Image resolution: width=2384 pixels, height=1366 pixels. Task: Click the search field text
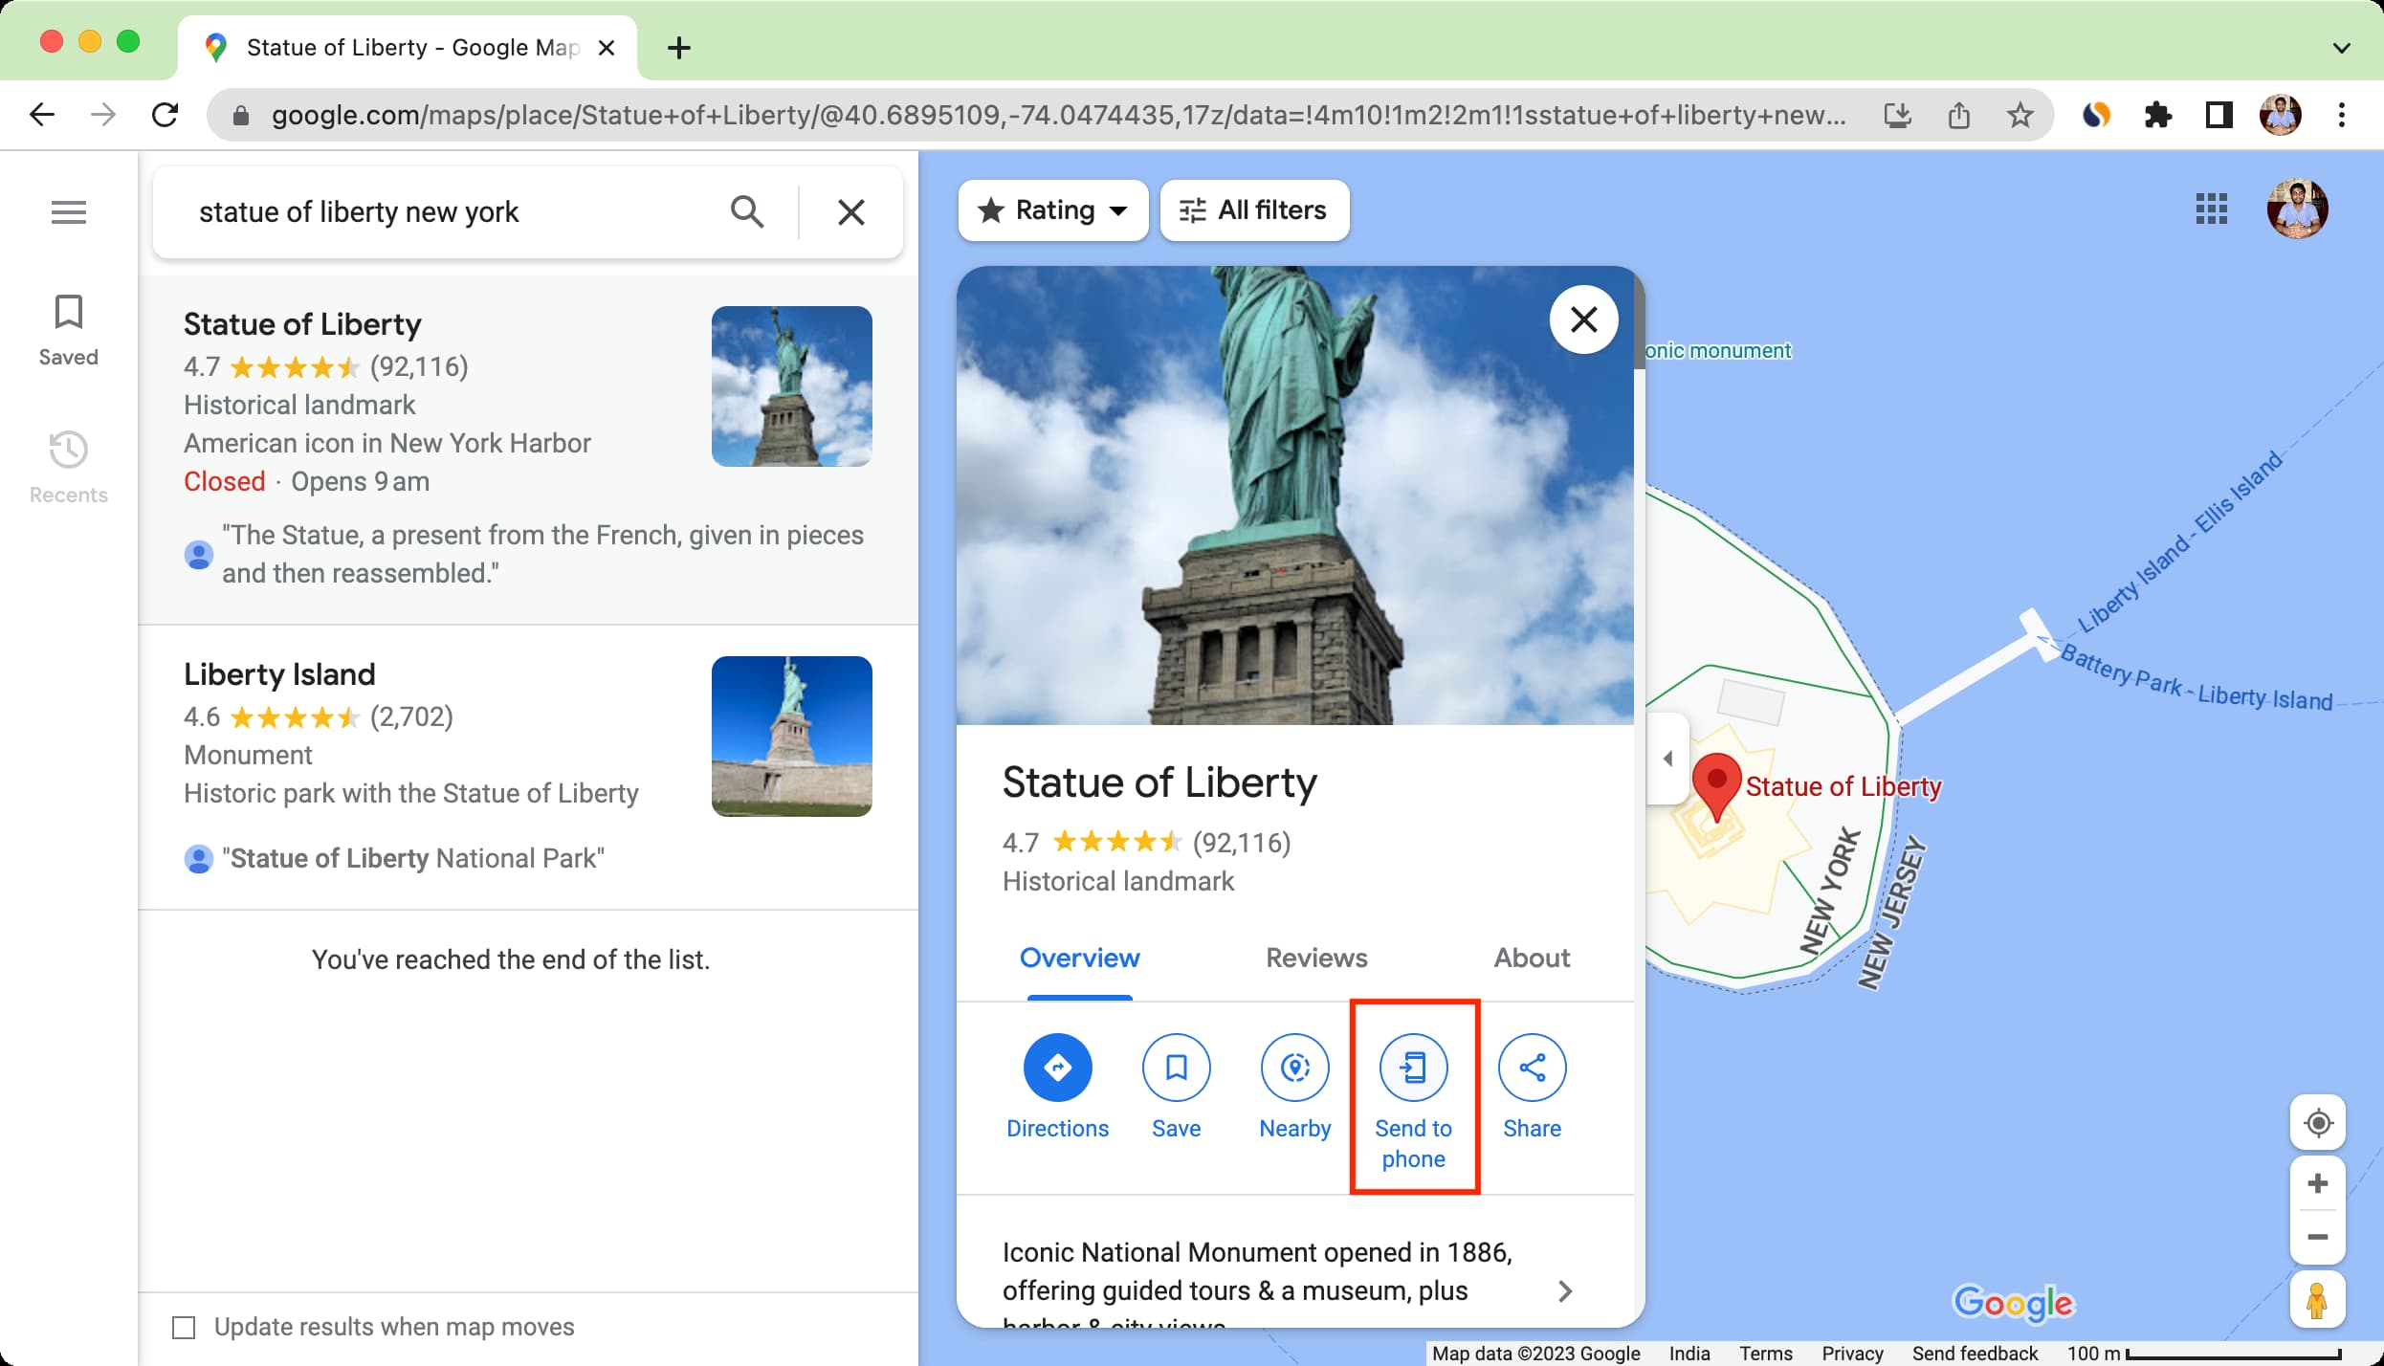coord(359,211)
